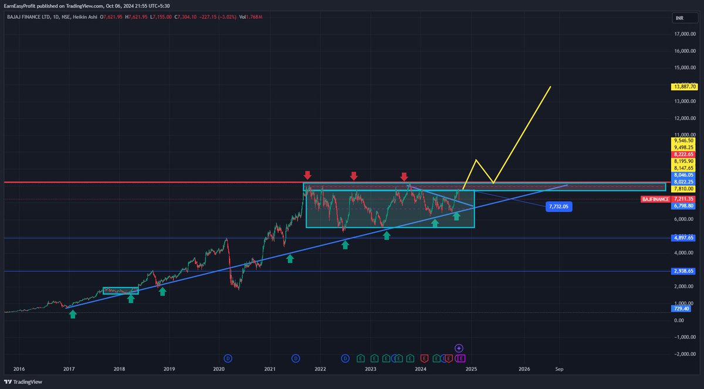Click the blue 4,897.65 horizontal line tag
Image resolution: width=704 pixels, height=389 pixels.
coord(683,238)
